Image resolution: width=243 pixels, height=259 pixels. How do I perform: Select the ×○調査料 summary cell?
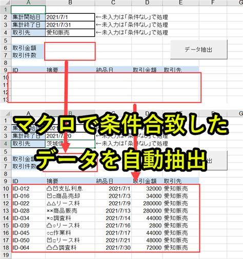click(x=70, y=218)
